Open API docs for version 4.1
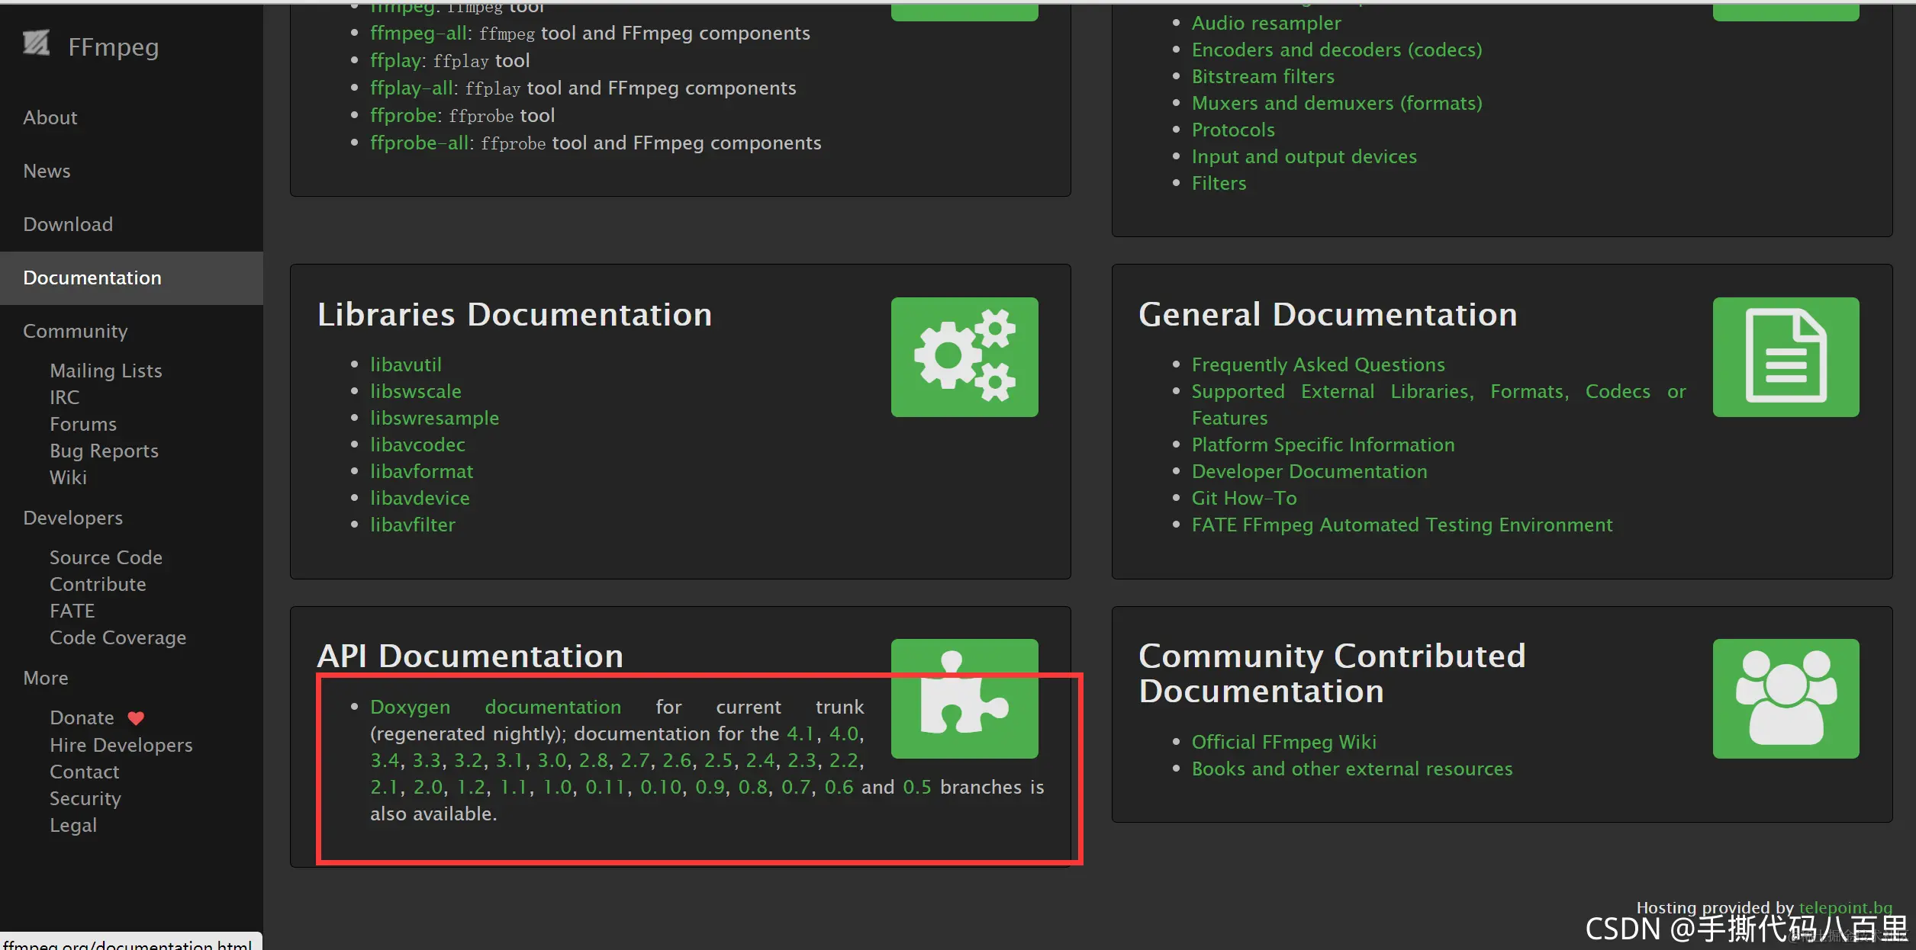Viewport: 1916px width, 950px height. click(x=800, y=733)
